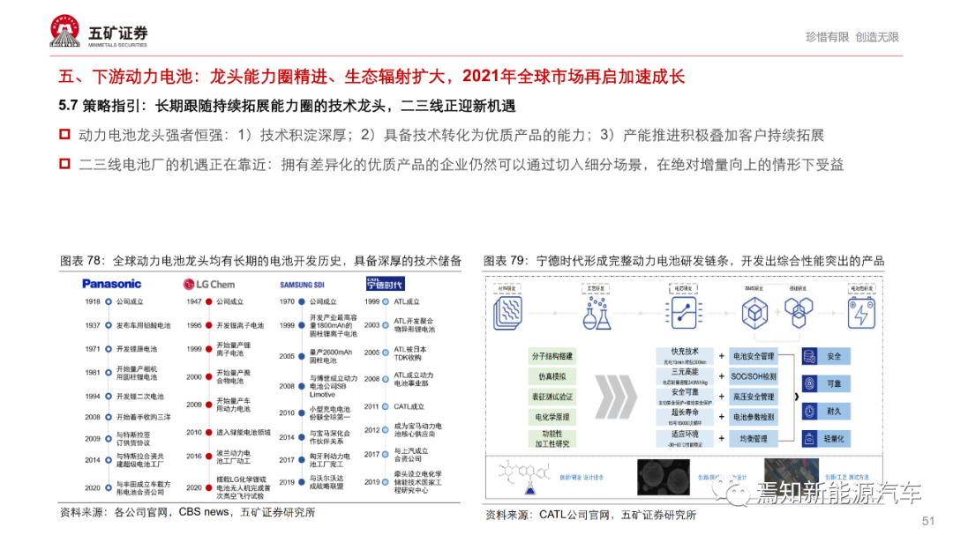Click the red heading 五、下游动力电池

pos(371,77)
